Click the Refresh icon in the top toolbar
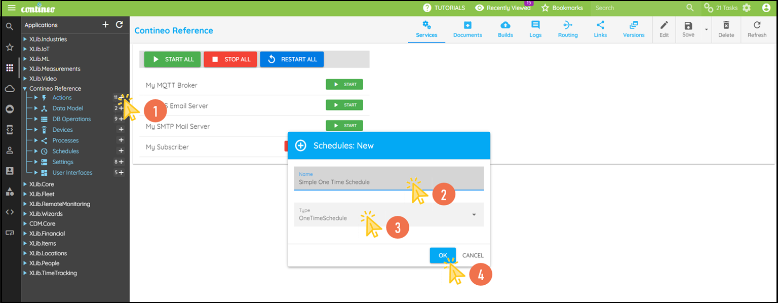Viewport: 778px width, 303px height. (757, 26)
